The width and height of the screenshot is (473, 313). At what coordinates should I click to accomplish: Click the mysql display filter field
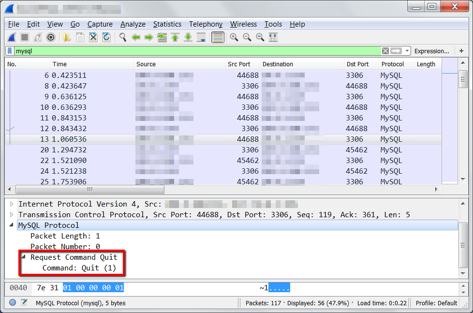click(198, 51)
